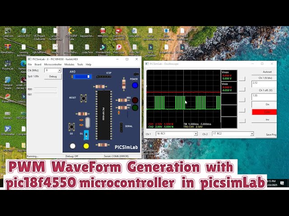Click the Ch 1 V/div field showing 2.12
Viewport: 289px width, 216px height.
point(264,84)
